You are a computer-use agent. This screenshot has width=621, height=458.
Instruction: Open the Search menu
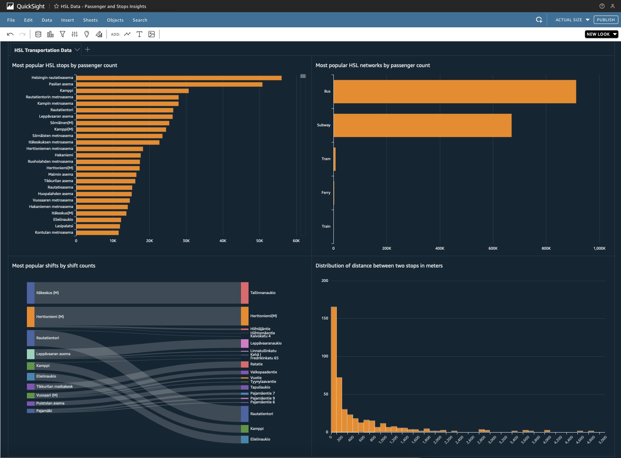point(140,20)
